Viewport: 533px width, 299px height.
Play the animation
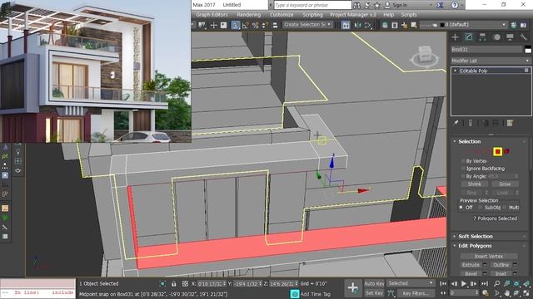click(x=464, y=283)
